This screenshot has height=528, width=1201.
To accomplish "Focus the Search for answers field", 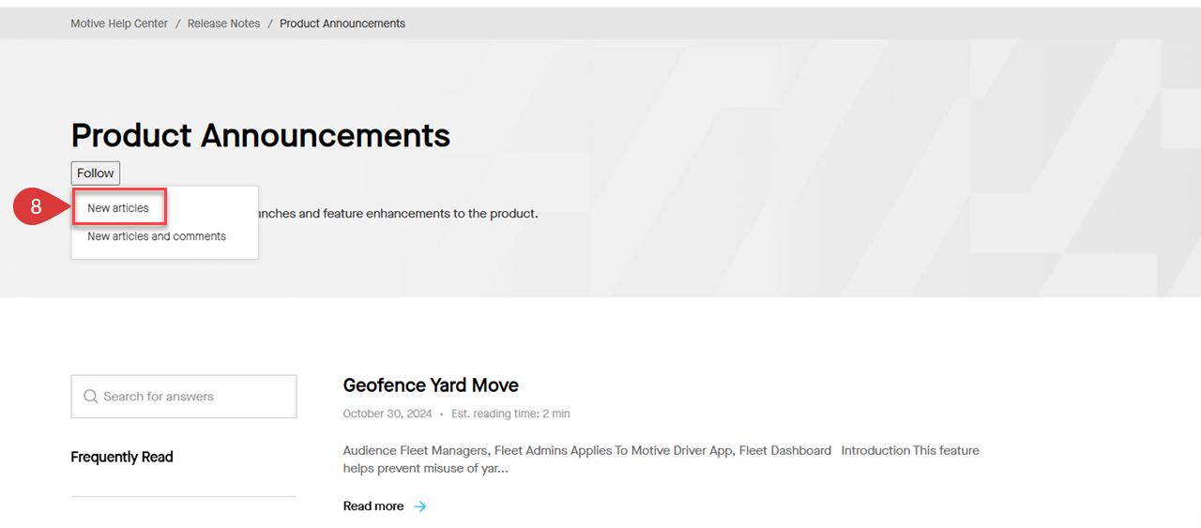I will pyautogui.click(x=184, y=397).
